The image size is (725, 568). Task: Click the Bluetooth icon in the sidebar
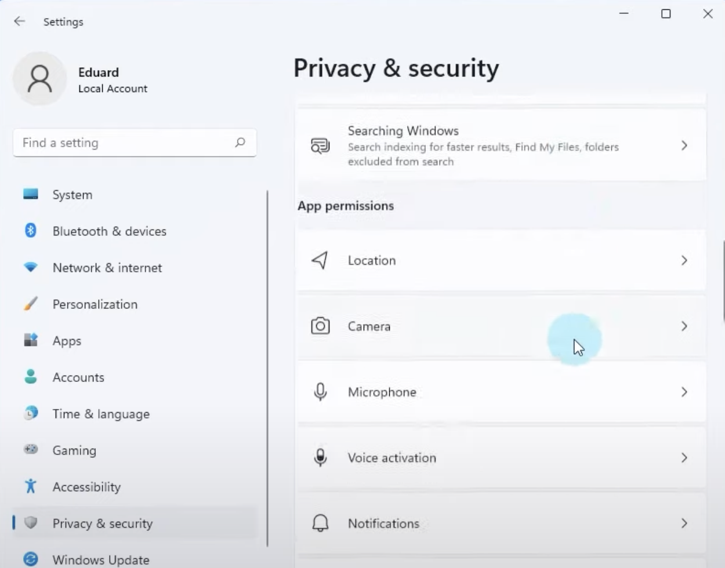click(31, 231)
